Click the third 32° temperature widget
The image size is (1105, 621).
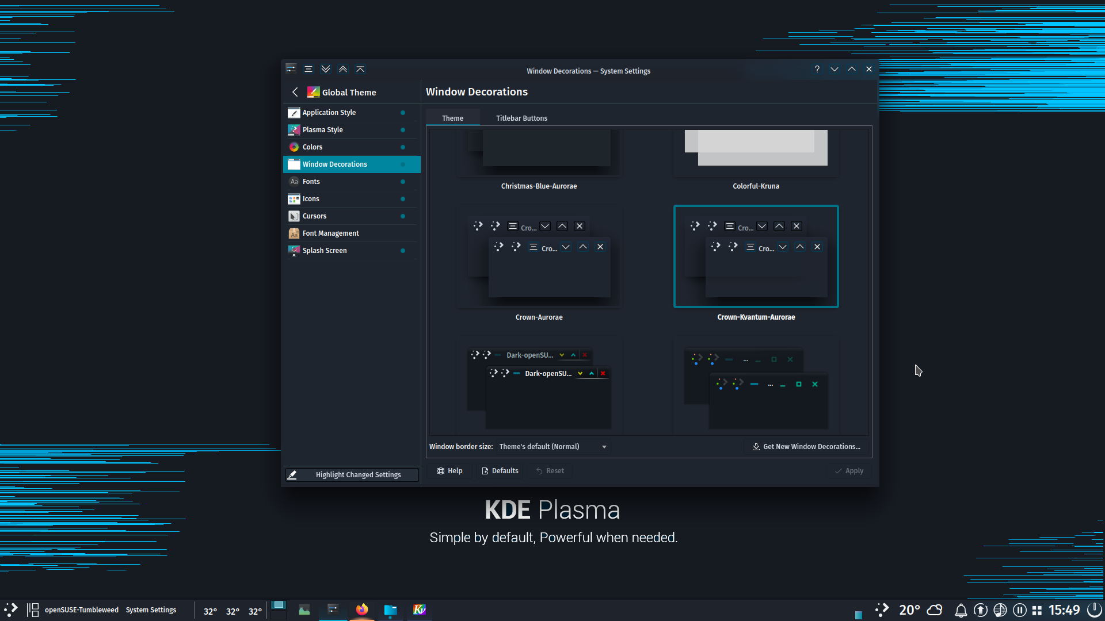pos(255,611)
